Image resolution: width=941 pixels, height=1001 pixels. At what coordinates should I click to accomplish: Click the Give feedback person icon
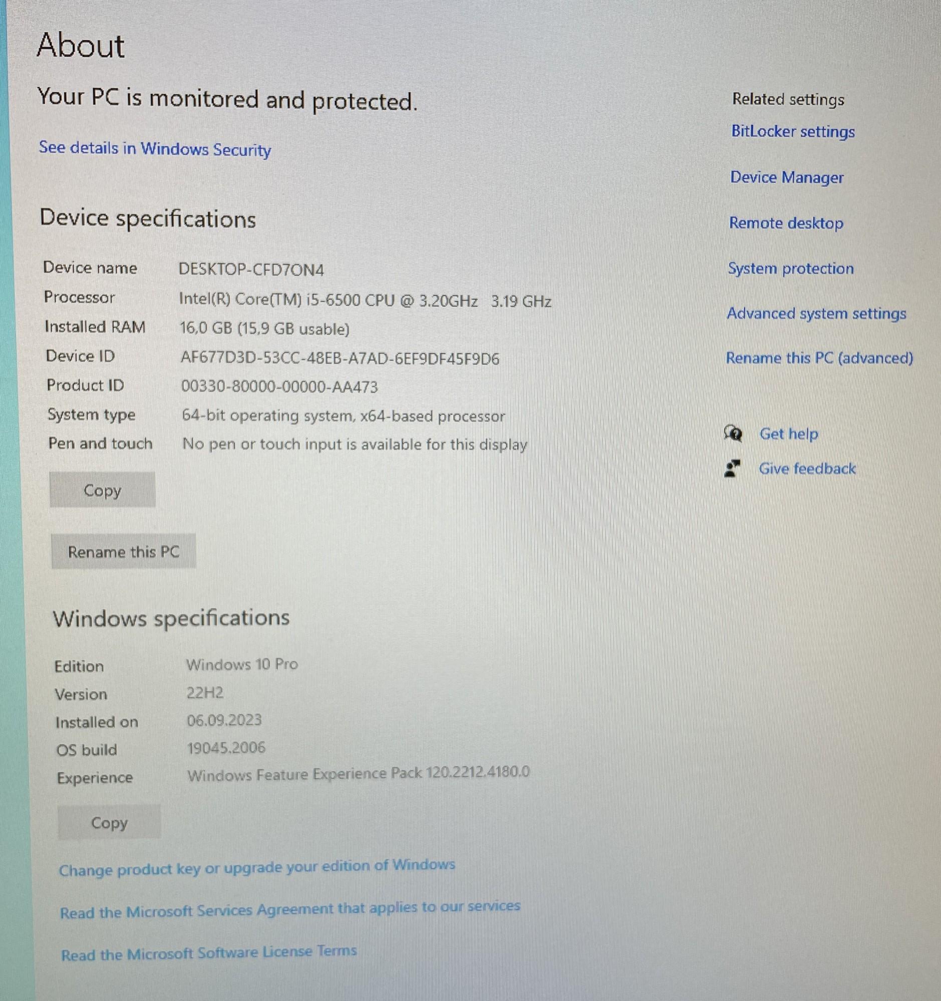732,468
